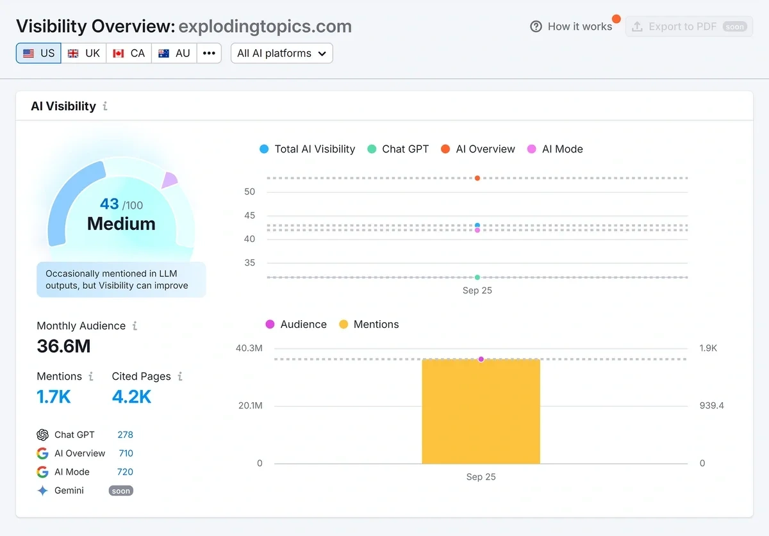The width and height of the screenshot is (769, 536).
Task: Open the additional countries menu via ellipsis
Action: (x=209, y=53)
